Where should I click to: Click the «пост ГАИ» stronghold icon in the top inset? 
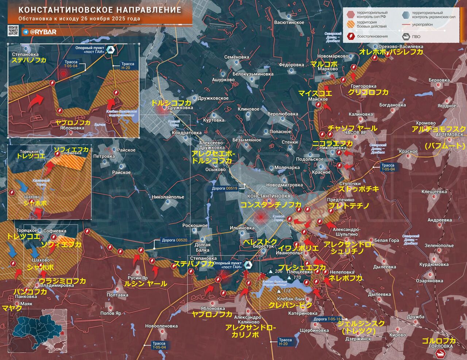tap(110, 50)
